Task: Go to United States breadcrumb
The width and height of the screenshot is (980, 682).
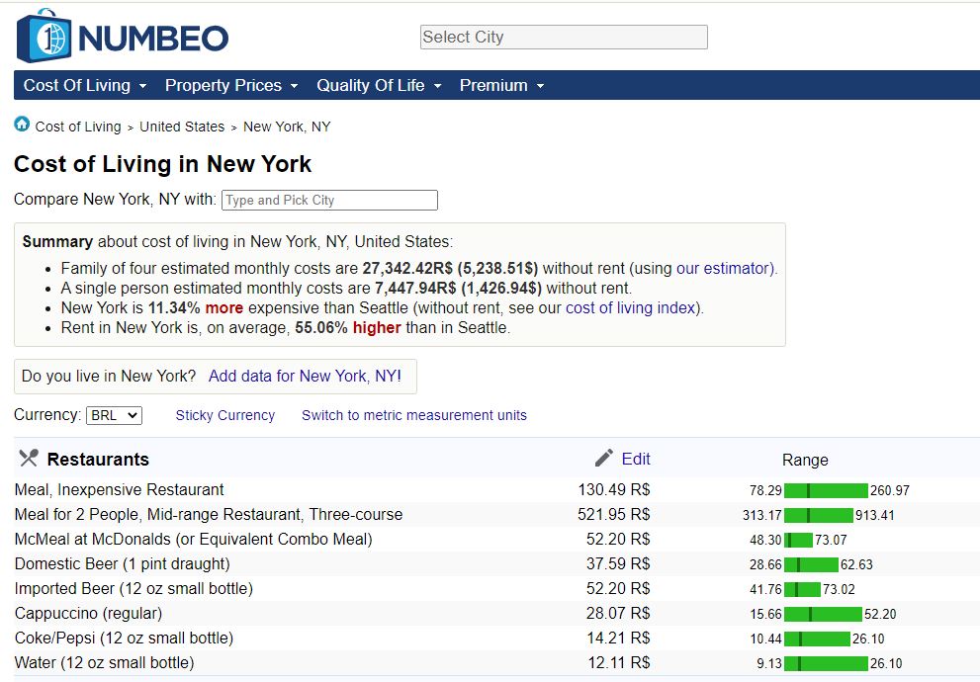Action: [x=182, y=128]
